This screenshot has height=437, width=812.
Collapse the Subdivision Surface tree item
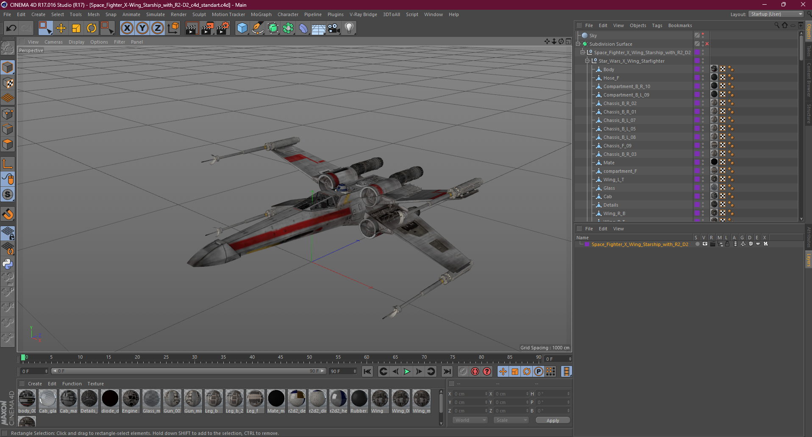coord(578,44)
